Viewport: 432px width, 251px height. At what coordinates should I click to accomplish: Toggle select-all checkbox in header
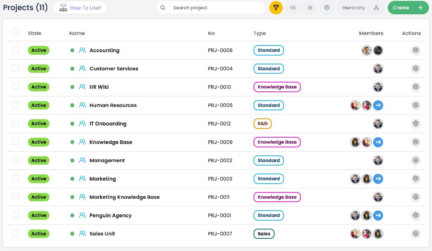click(x=16, y=32)
